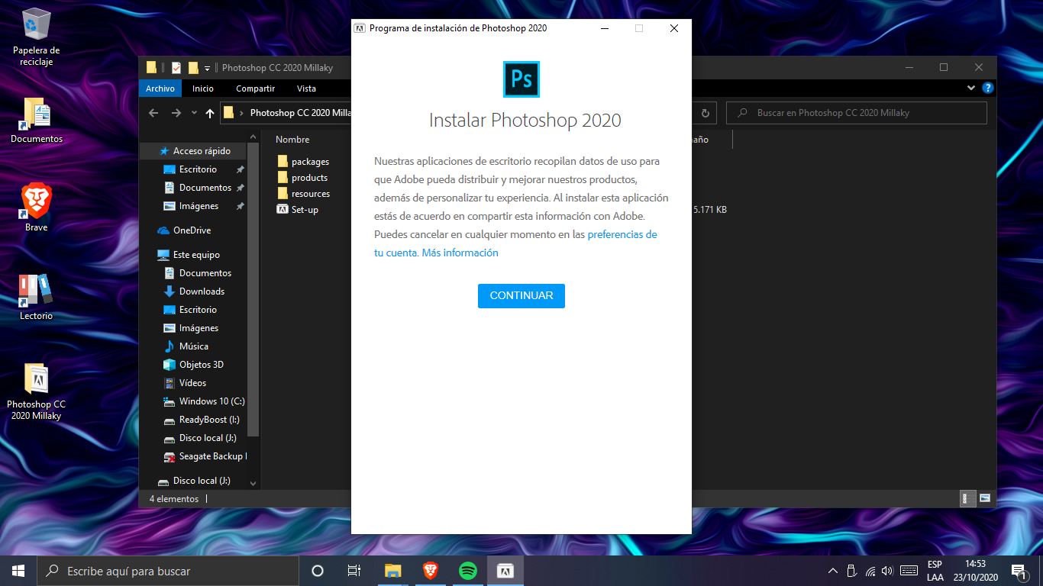Go up one folder level in Explorer
The image size is (1043, 586).
coord(210,113)
